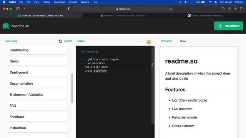Open the Edit menu
This screenshot has height=138, width=246.
(28, 2)
